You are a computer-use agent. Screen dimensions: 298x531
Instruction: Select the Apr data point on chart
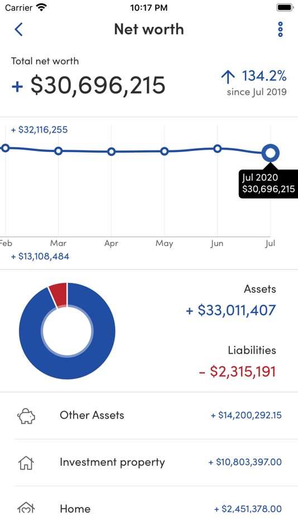(x=111, y=151)
